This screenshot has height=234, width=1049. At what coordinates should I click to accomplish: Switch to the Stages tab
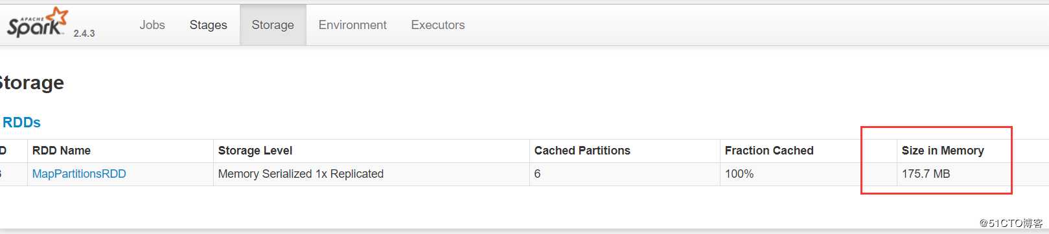tap(209, 25)
